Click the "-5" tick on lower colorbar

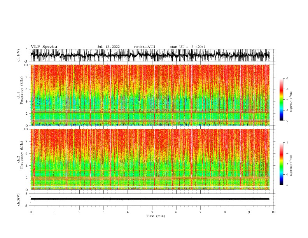coord(287,164)
